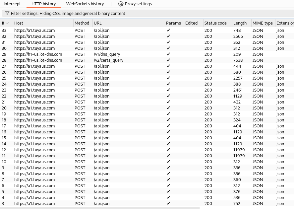The width and height of the screenshot is (294, 209).
Task: Switch to the Intercept tab
Action: point(12,4)
